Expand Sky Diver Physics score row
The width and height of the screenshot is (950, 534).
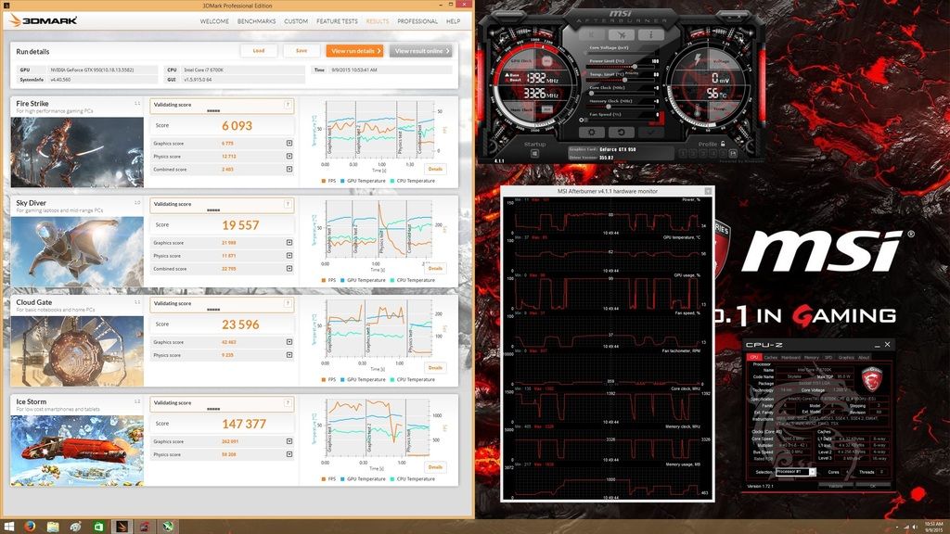[289, 256]
